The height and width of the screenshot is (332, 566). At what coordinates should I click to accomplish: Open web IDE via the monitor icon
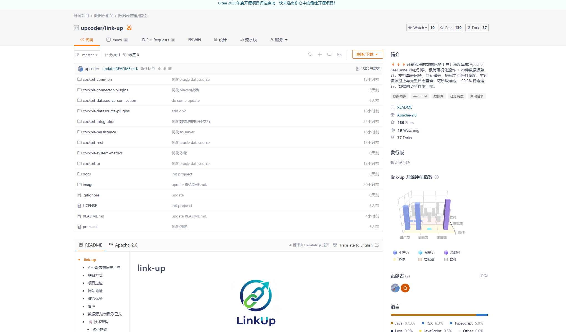click(329, 55)
